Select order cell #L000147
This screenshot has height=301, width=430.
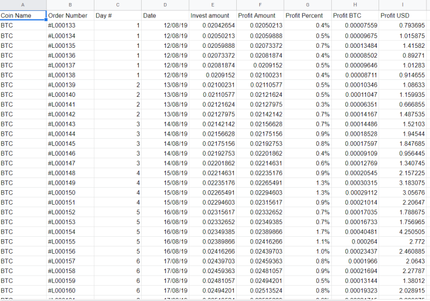click(70, 164)
